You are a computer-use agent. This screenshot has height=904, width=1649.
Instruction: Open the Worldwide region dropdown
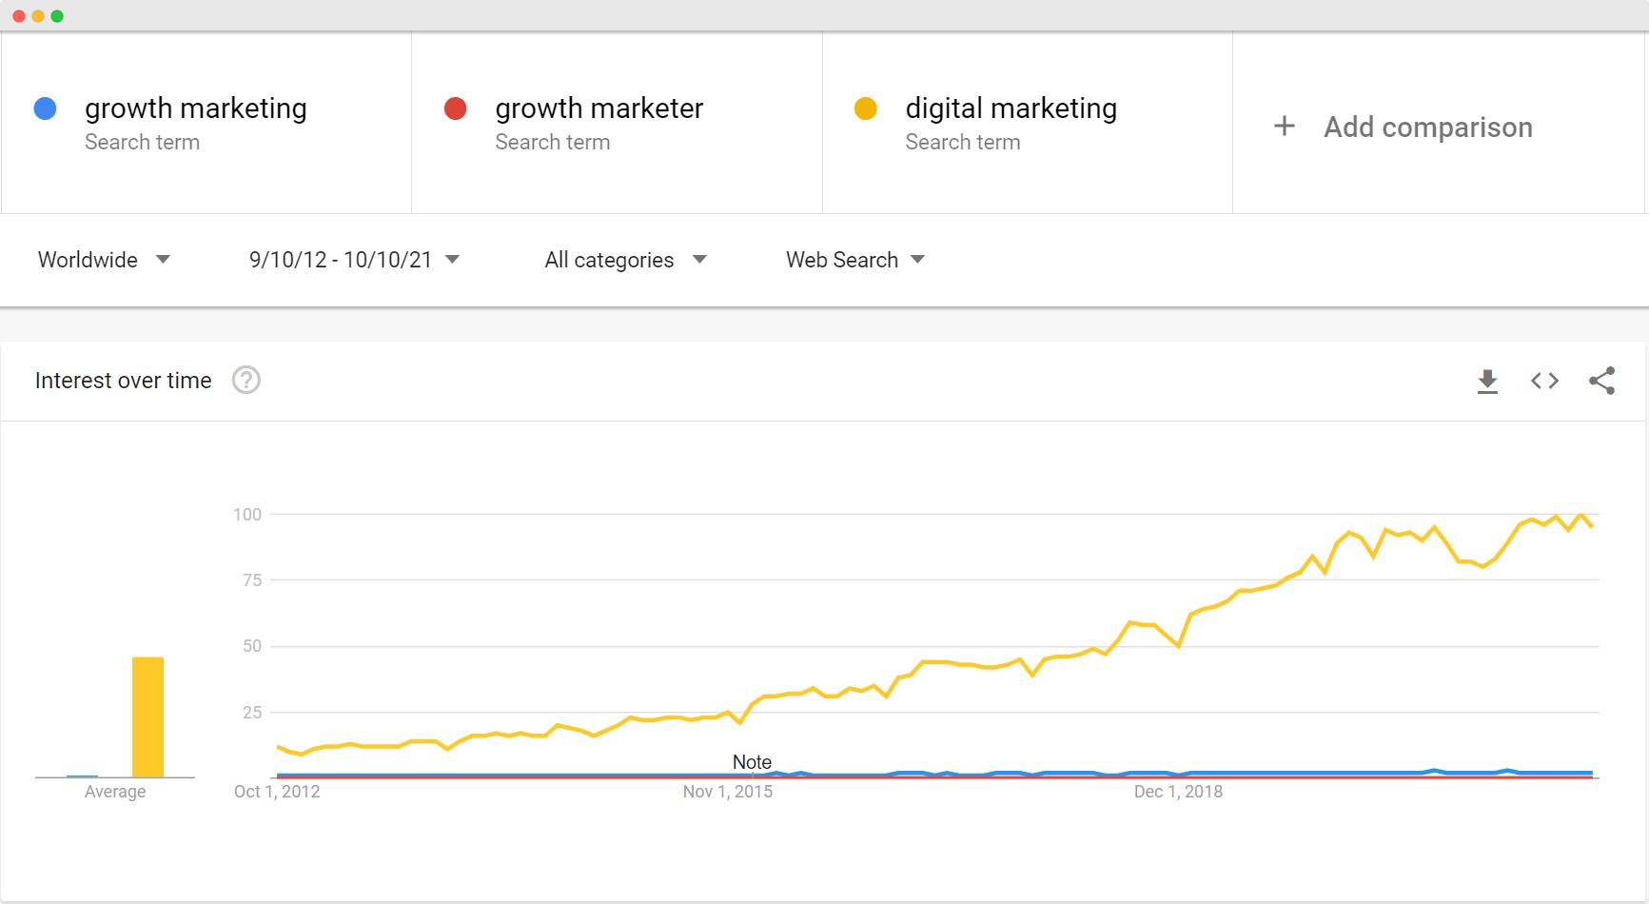[104, 260]
